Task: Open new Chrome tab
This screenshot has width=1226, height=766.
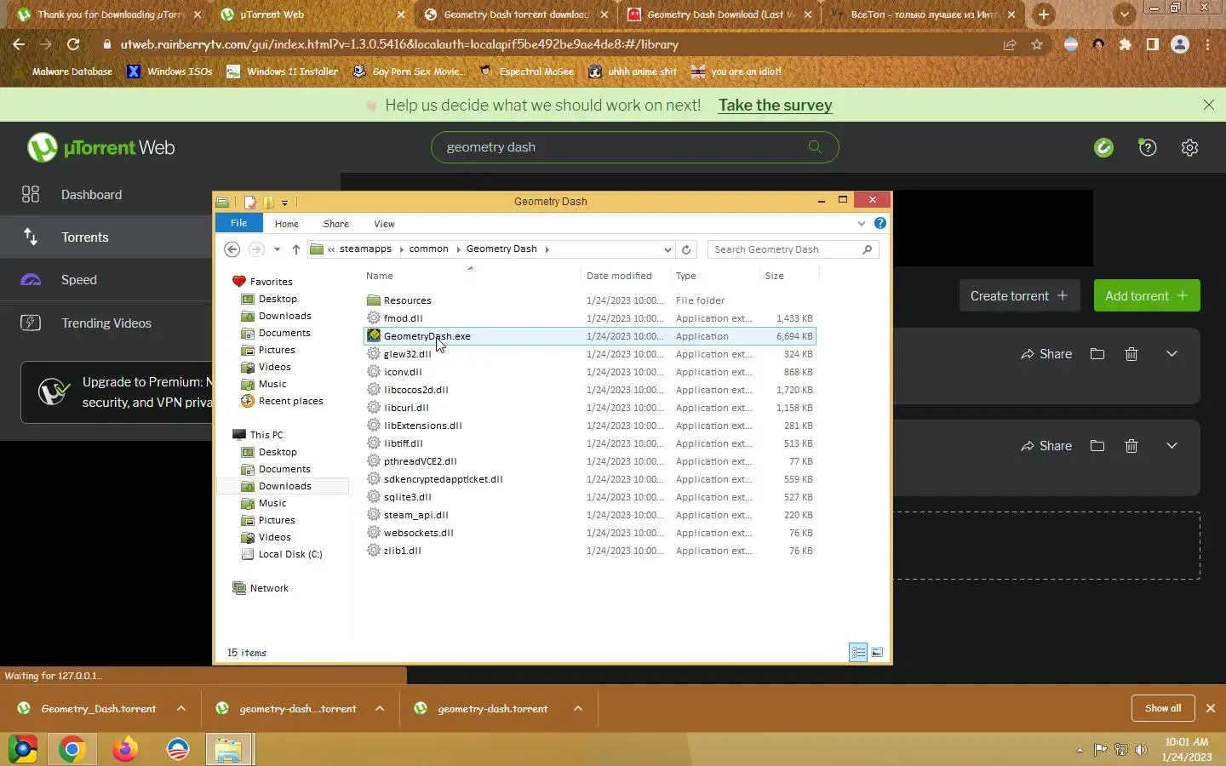Action: click(1044, 14)
